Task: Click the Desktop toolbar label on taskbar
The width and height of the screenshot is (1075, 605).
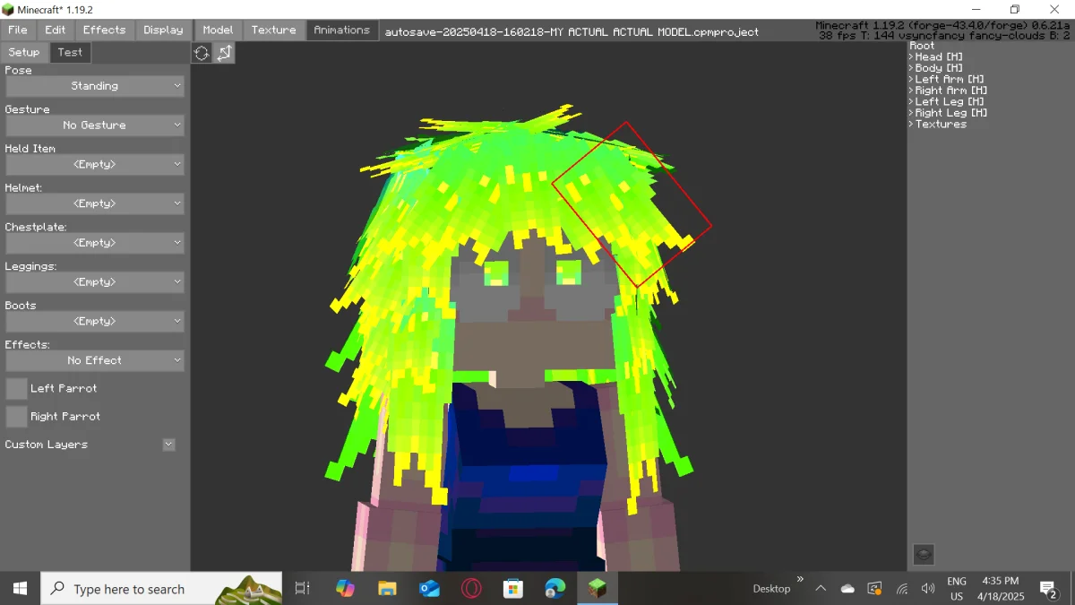Action: pyautogui.click(x=771, y=589)
